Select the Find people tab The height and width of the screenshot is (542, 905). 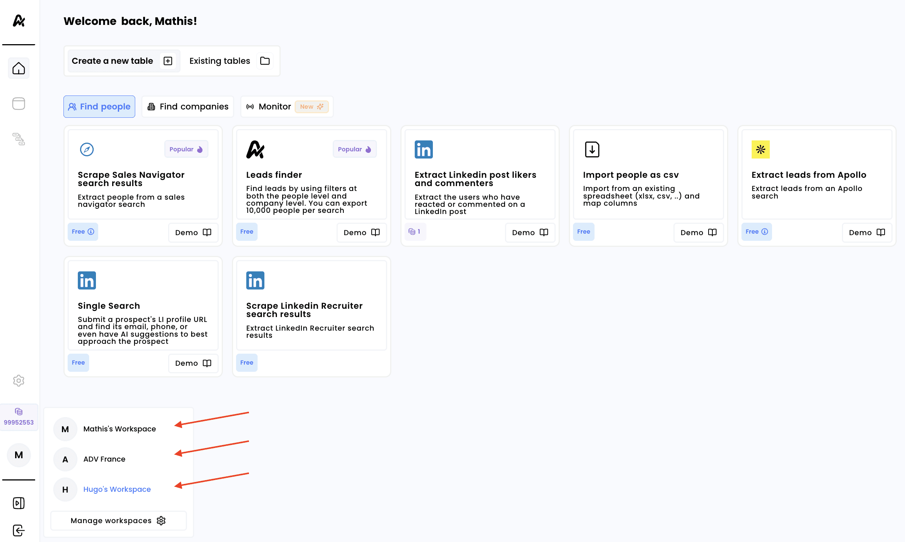[x=99, y=106]
